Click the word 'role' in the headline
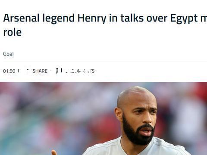 pyautogui.click(x=13, y=32)
